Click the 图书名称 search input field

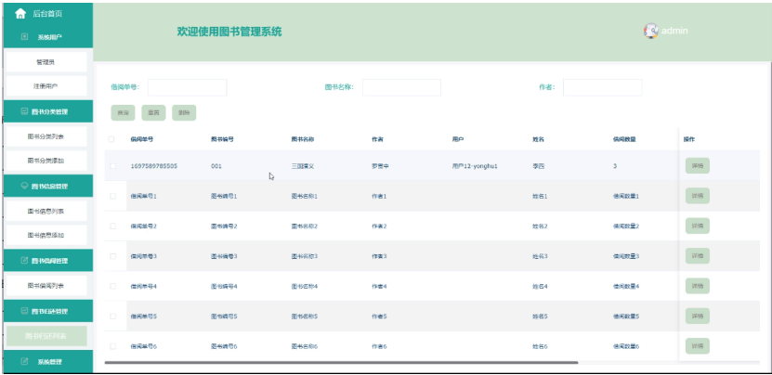pos(401,87)
